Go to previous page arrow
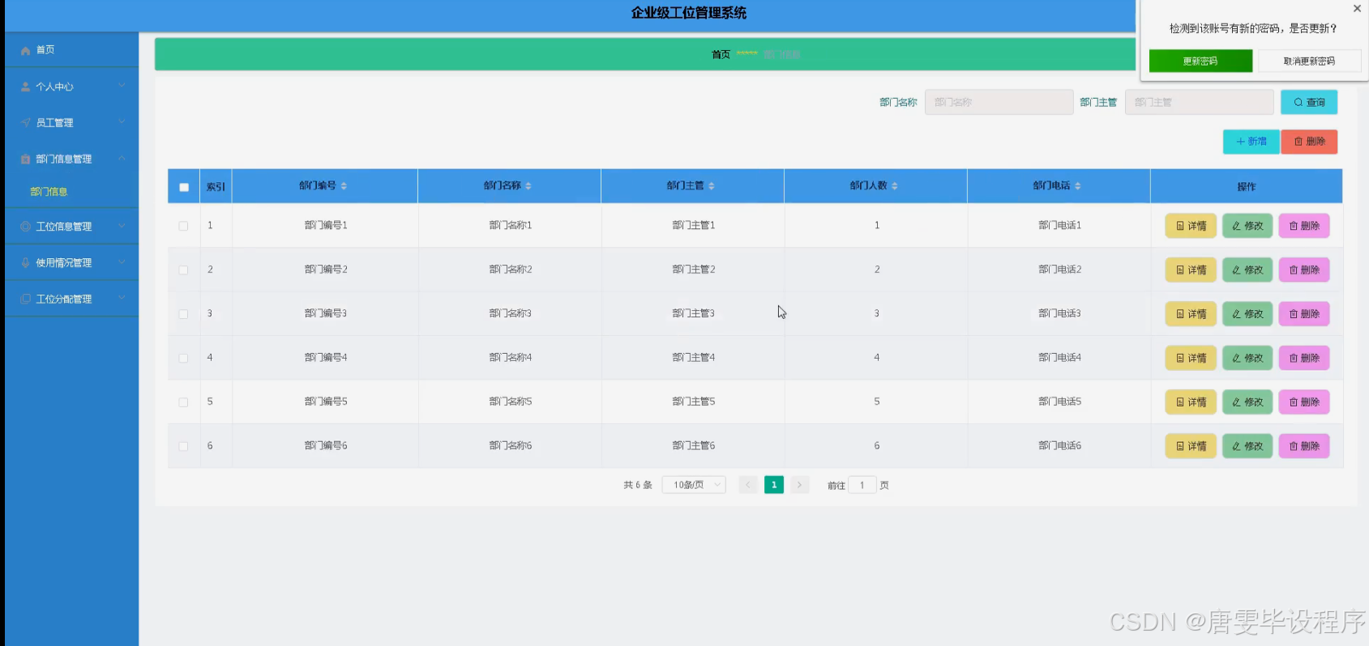Viewport: 1369px width, 646px height. point(748,485)
